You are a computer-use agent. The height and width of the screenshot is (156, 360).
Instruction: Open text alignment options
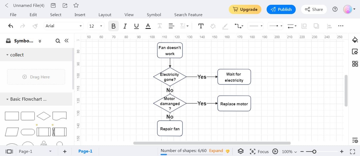pos(171,26)
